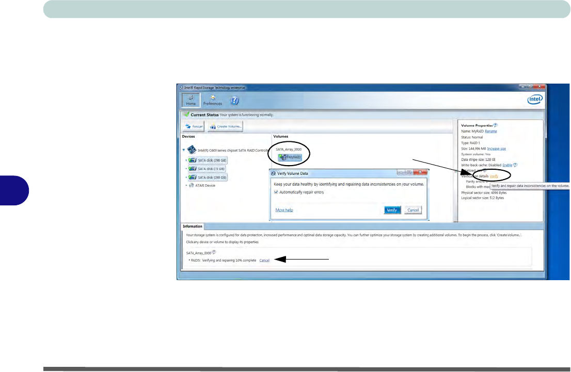Screen dimensions: 571x372
Task: Select the Intel C600 chipset controller icon
Action: click(x=192, y=150)
